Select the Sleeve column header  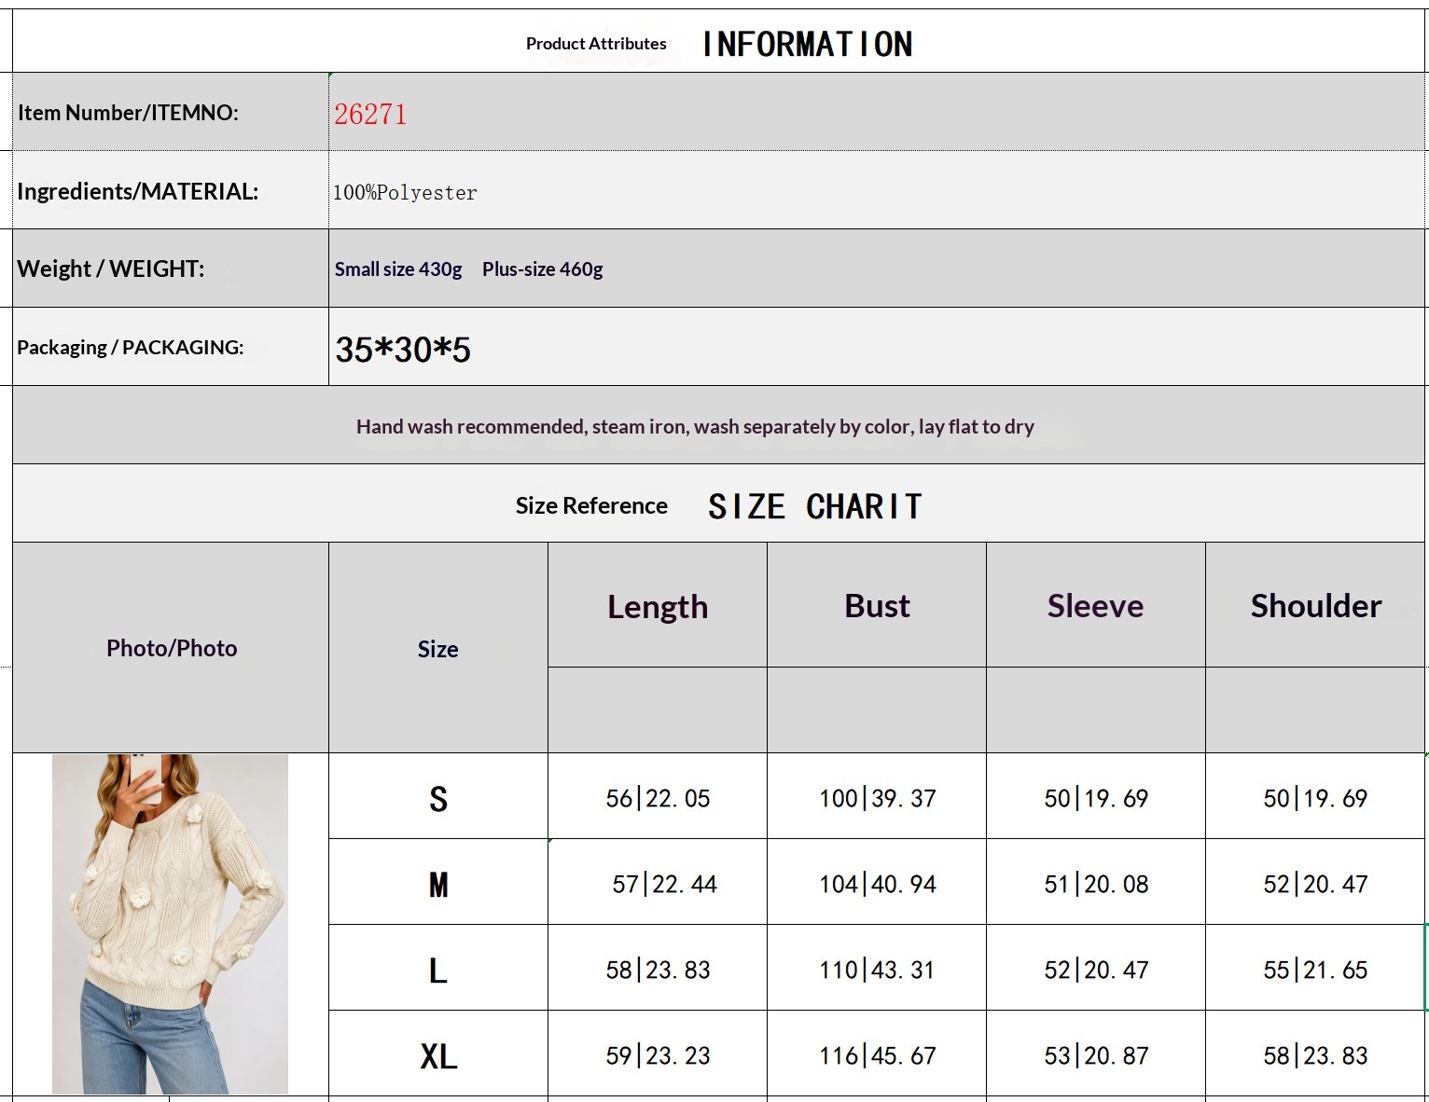pos(1096,605)
